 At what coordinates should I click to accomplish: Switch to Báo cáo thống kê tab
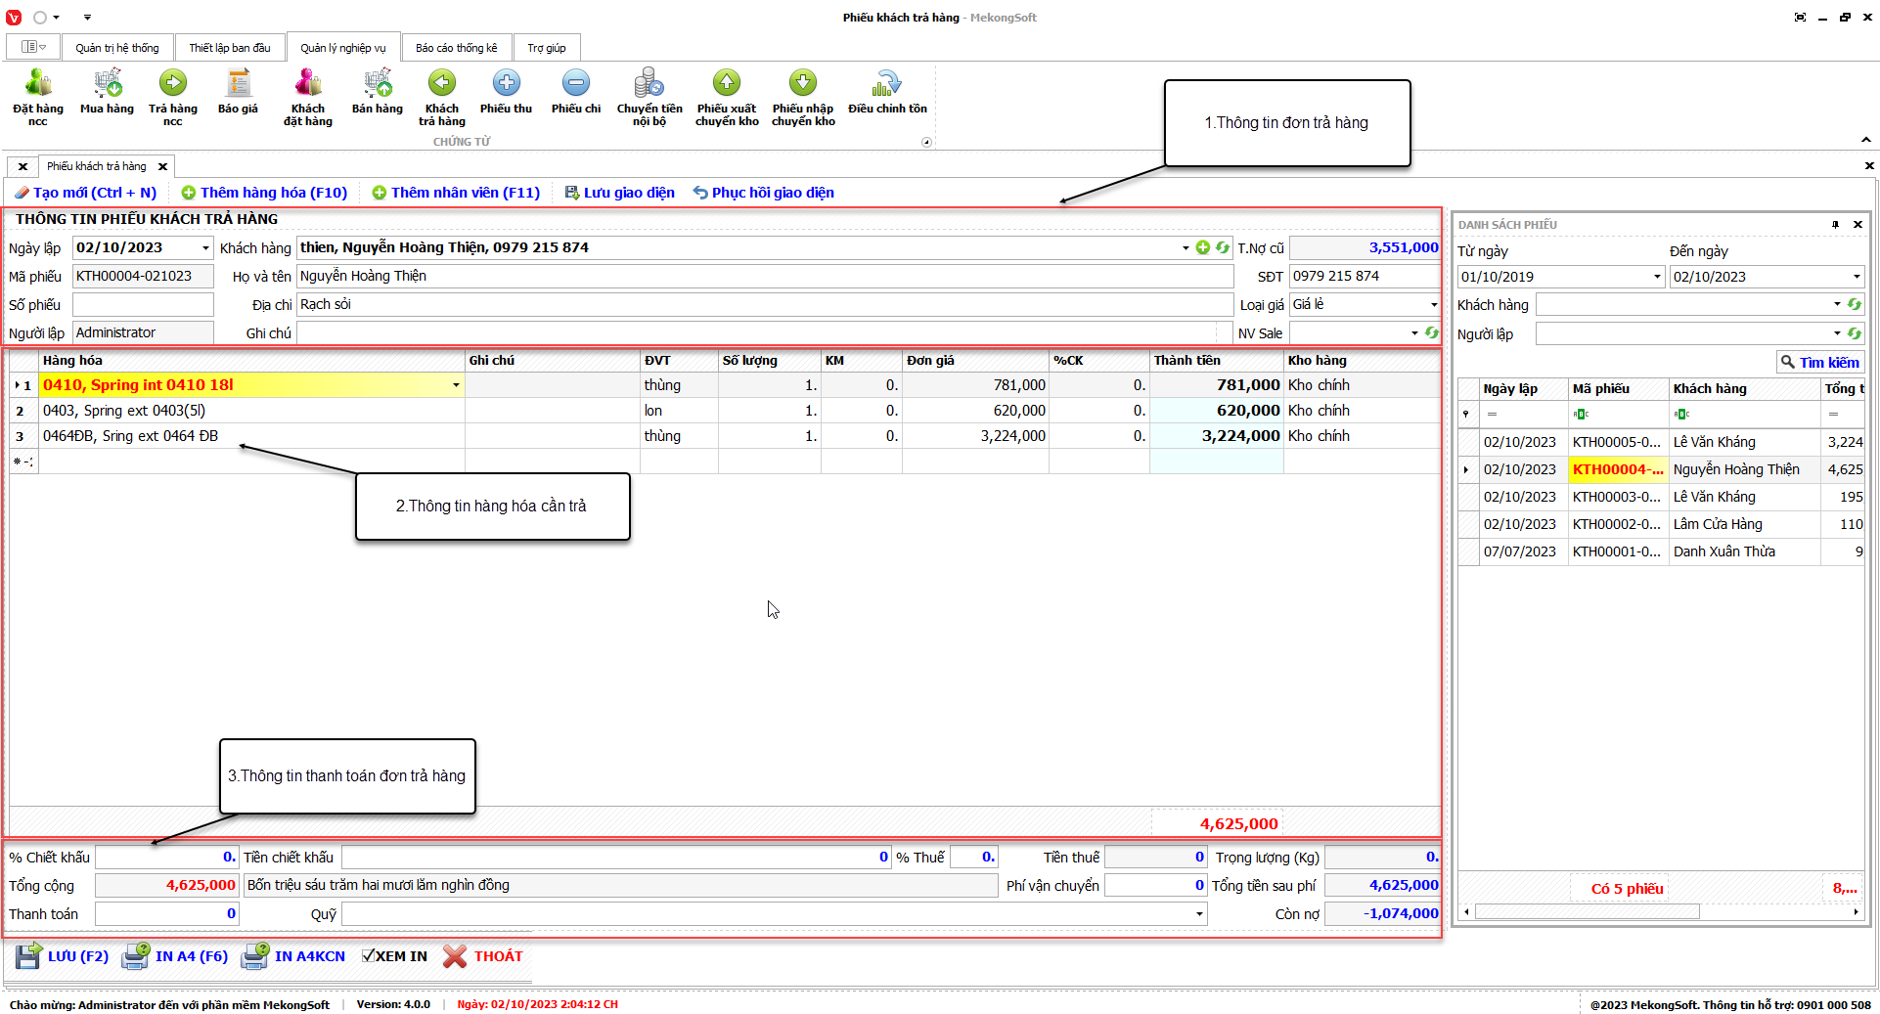click(456, 48)
